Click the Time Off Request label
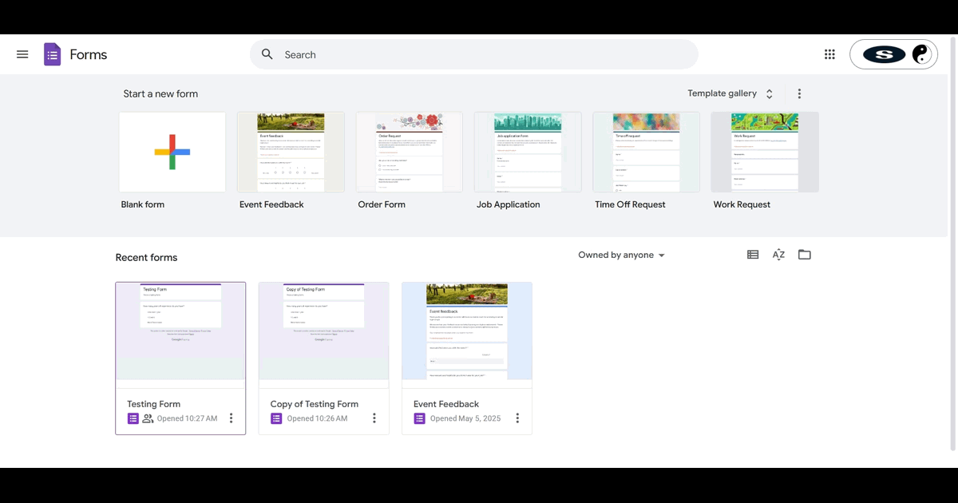The width and height of the screenshot is (958, 503). pyautogui.click(x=630, y=204)
